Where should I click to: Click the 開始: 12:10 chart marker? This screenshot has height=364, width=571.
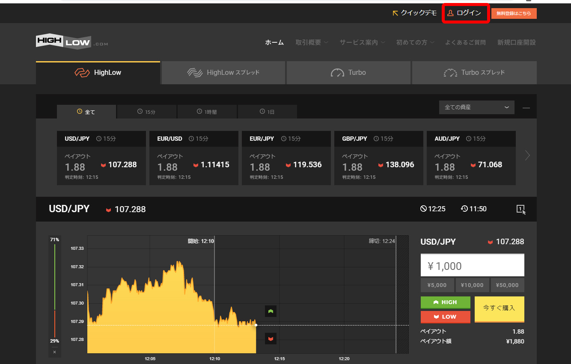tap(201, 241)
